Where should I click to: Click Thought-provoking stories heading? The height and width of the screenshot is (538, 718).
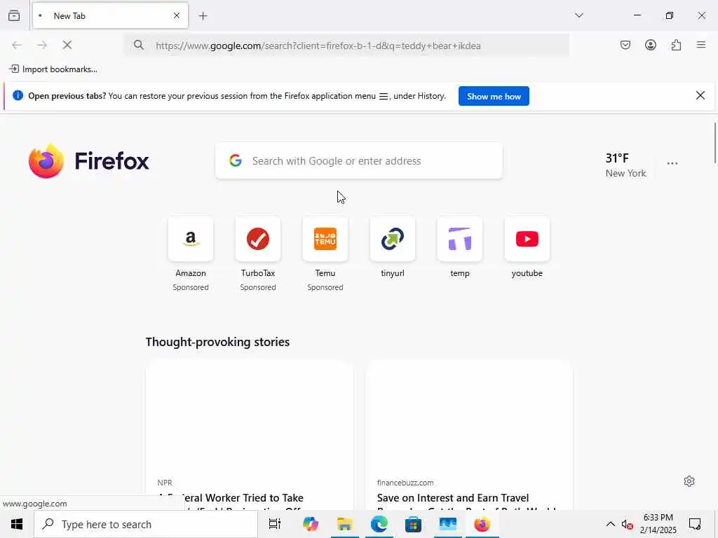(217, 342)
